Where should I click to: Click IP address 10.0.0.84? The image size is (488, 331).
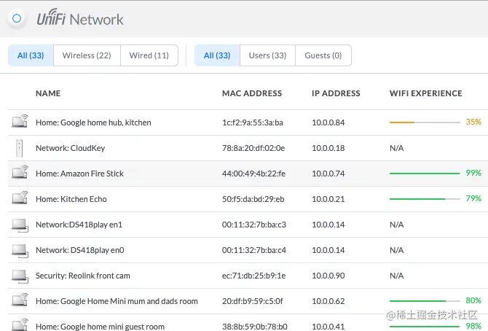pos(328,122)
